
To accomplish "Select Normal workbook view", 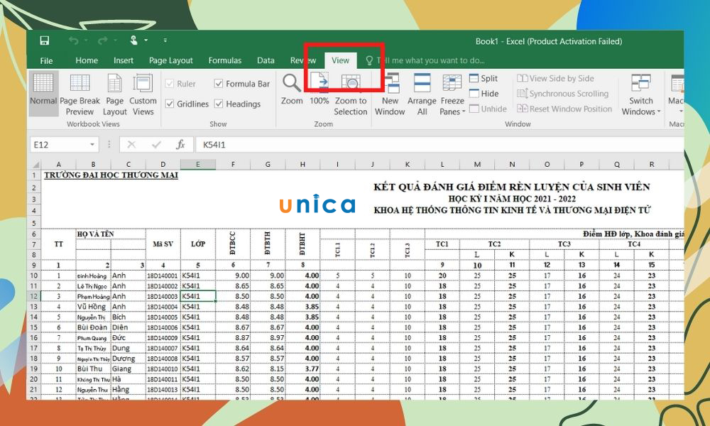I will pos(43,94).
